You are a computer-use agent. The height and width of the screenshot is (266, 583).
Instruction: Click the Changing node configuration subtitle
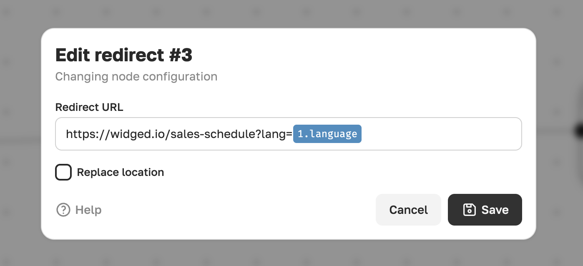[136, 77]
